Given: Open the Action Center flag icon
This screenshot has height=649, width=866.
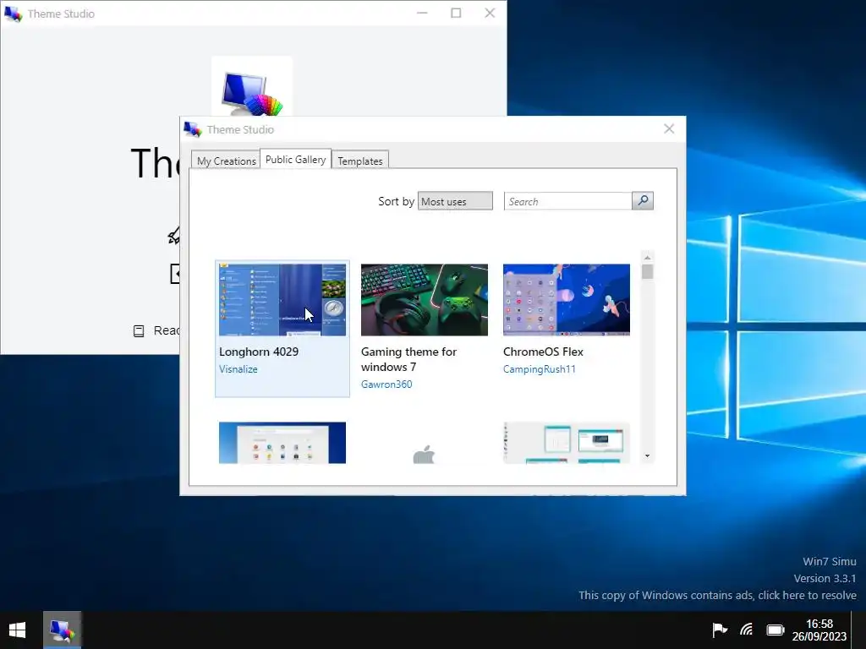Looking at the screenshot, I should pyautogui.click(x=720, y=630).
